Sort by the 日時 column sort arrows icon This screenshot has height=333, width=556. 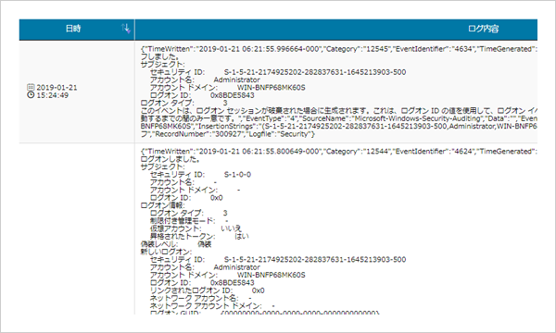[x=125, y=29]
